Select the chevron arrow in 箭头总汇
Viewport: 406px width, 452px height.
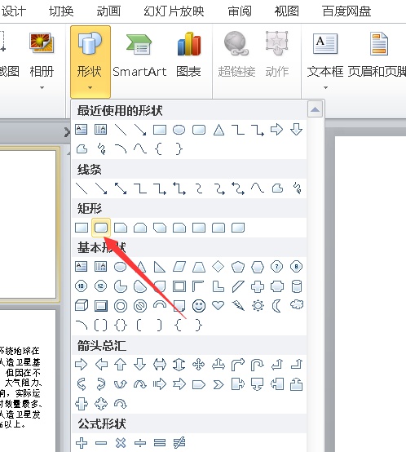tap(218, 384)
